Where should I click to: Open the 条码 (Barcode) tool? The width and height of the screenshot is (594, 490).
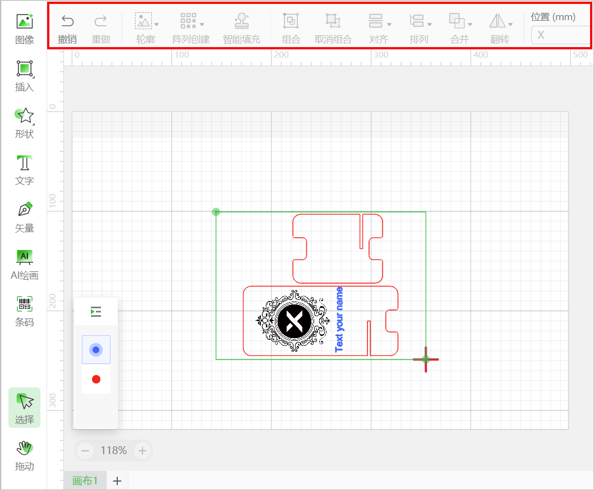pos(25,311)
